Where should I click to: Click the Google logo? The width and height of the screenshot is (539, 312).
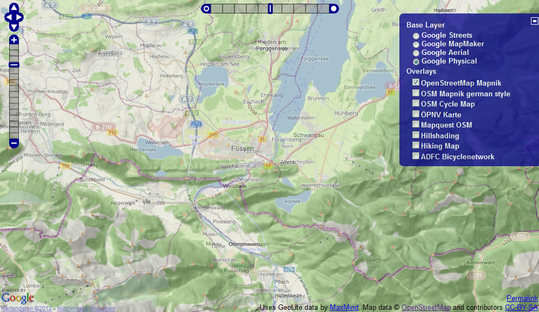17,298
